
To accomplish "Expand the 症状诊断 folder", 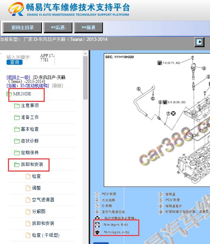I will (30, 141).
